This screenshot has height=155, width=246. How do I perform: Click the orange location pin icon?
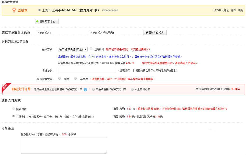tap(14, 10)
